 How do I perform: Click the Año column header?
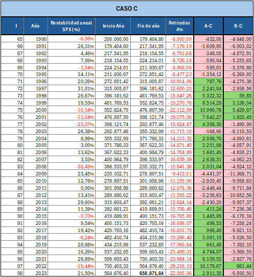[x=36, y=26]
